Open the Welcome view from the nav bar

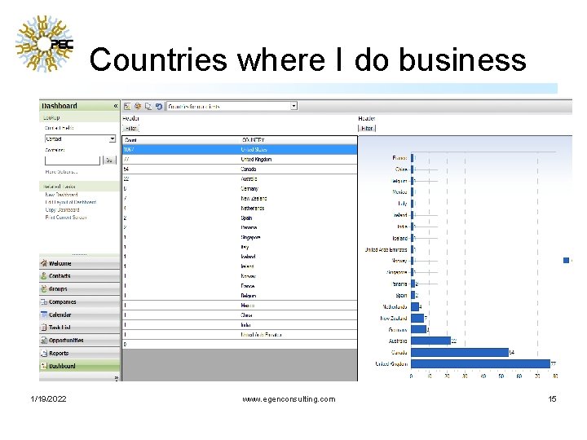pyautogui.click(x=79, y=263)
